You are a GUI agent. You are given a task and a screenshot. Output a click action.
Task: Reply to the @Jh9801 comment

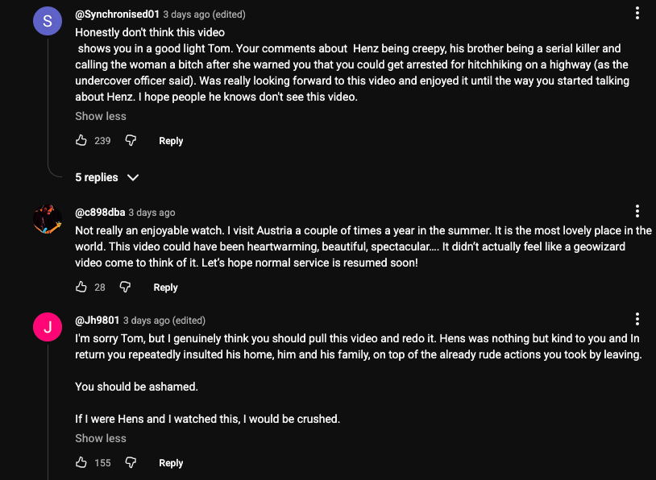[171, 463]
